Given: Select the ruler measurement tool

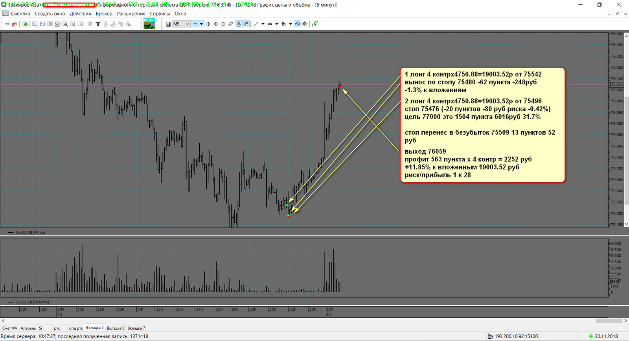Looking at the screenshot, I should click(x=231, y=24).
